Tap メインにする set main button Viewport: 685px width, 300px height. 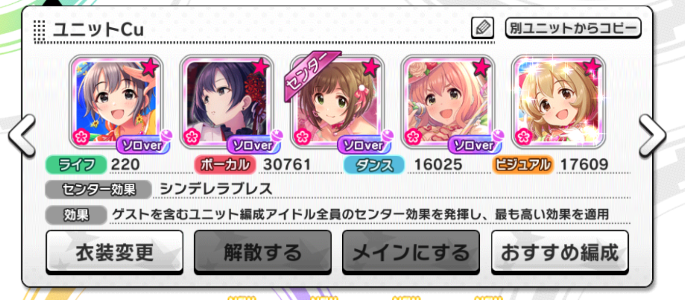(411, 253)
